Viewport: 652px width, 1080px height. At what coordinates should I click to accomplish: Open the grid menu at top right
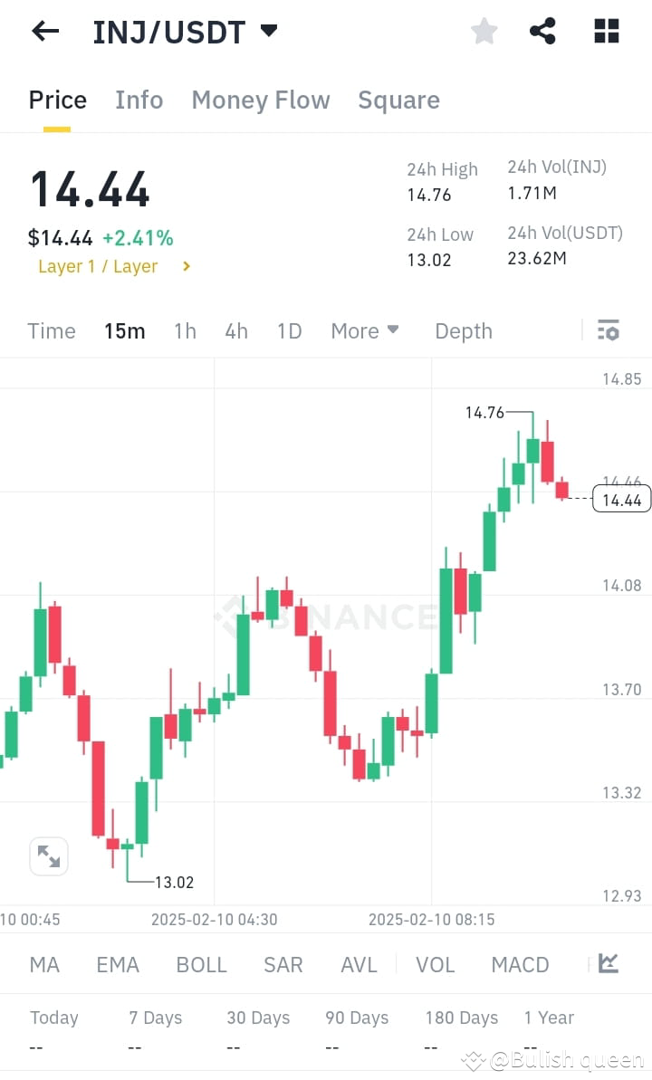(x=605, y=31)
